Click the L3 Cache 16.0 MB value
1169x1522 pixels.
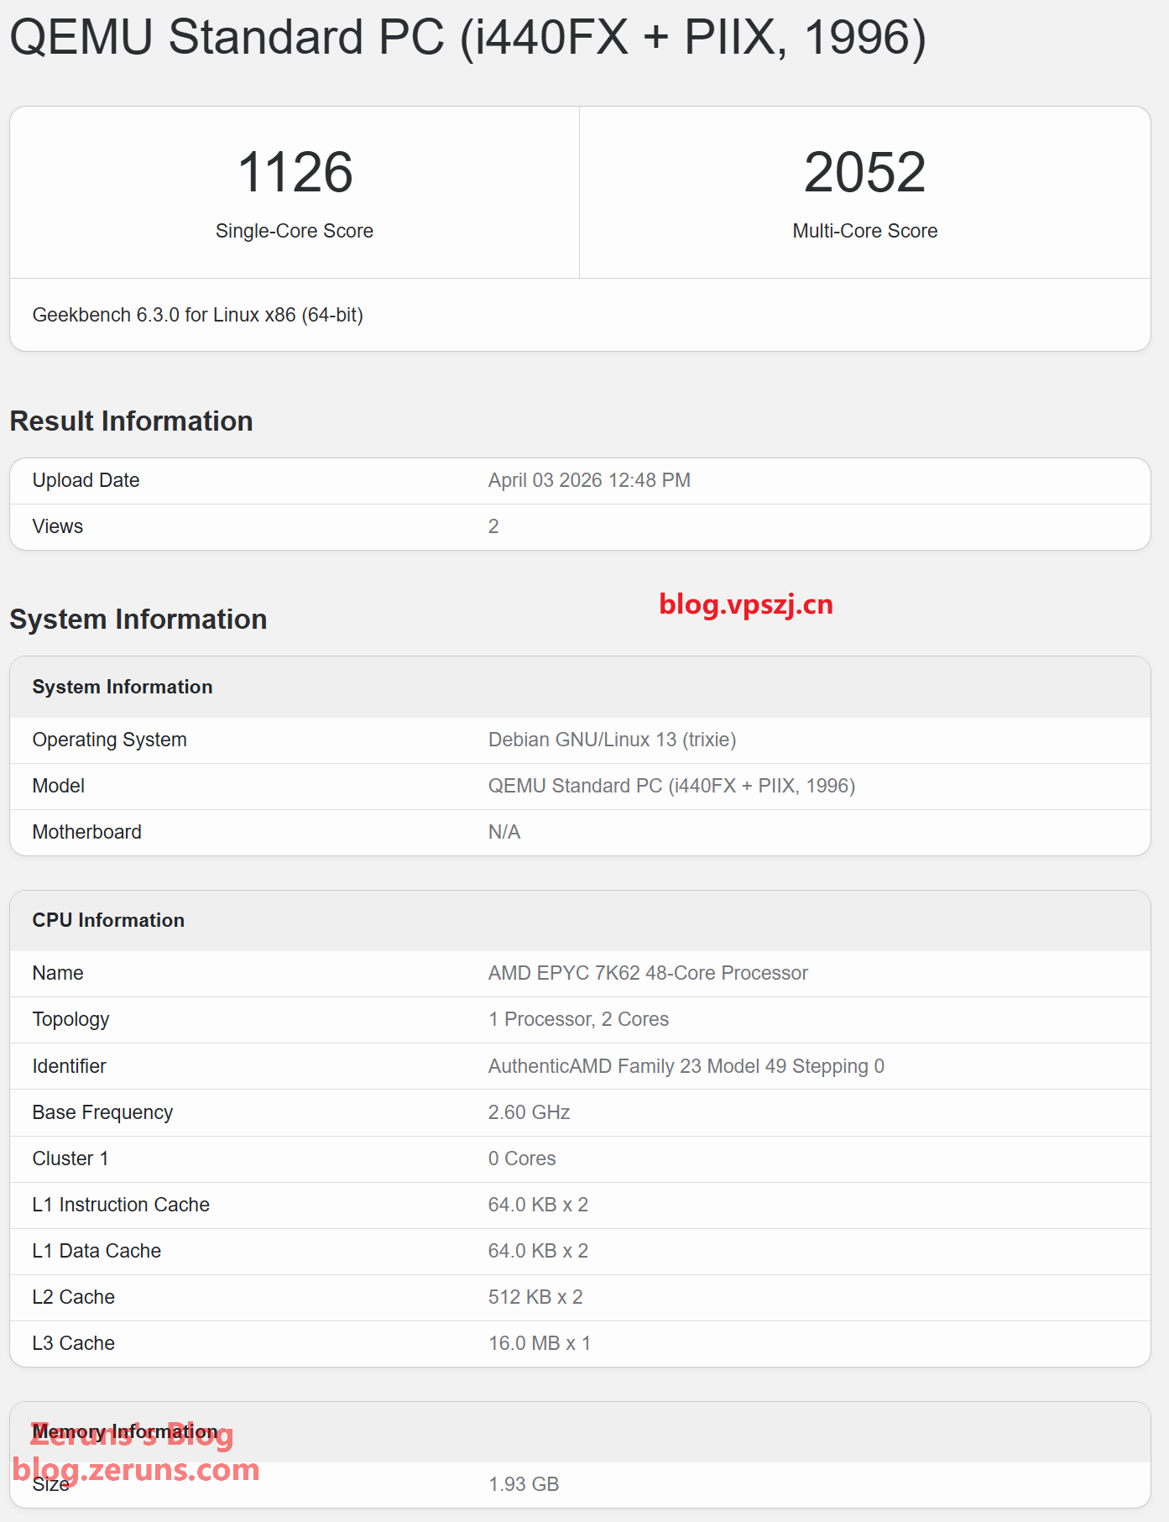tap(539, 1343)
